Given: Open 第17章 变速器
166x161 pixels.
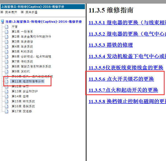Looking at the screenshot, I should pos(22,111).
